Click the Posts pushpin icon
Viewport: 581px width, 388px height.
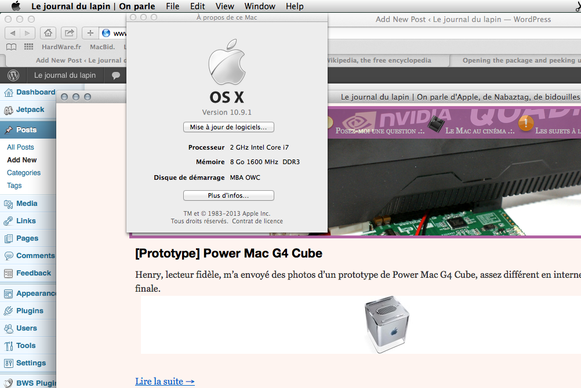click(9, 130)
